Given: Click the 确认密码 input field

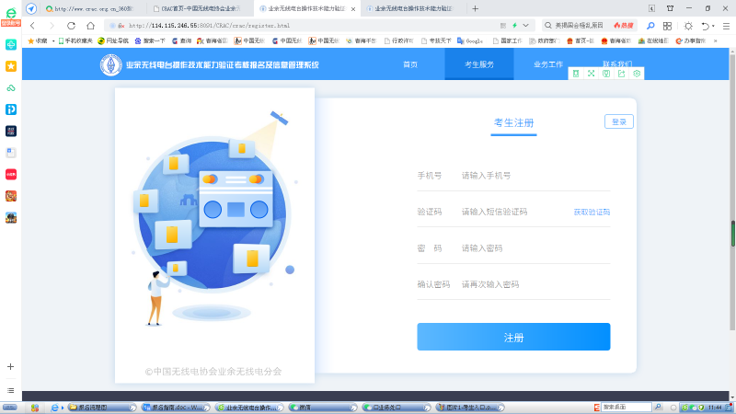Looking at the screenshot, I should (534, 285).
